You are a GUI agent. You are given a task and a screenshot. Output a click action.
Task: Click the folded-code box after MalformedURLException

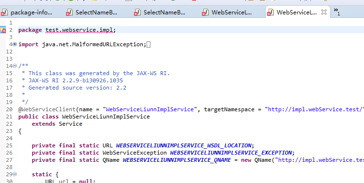pyautogui.click(x=148, y=44)
